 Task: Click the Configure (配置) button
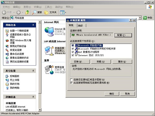(123, 35)
